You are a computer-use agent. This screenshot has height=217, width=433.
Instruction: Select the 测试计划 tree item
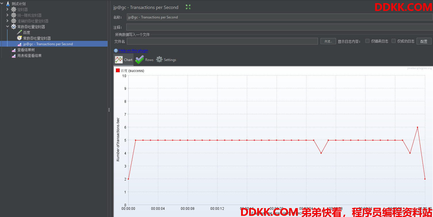19,4
